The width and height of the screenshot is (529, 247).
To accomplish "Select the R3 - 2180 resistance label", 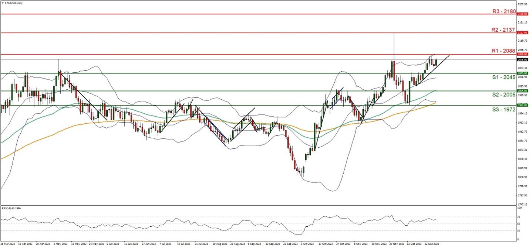I will coord(503,11).
